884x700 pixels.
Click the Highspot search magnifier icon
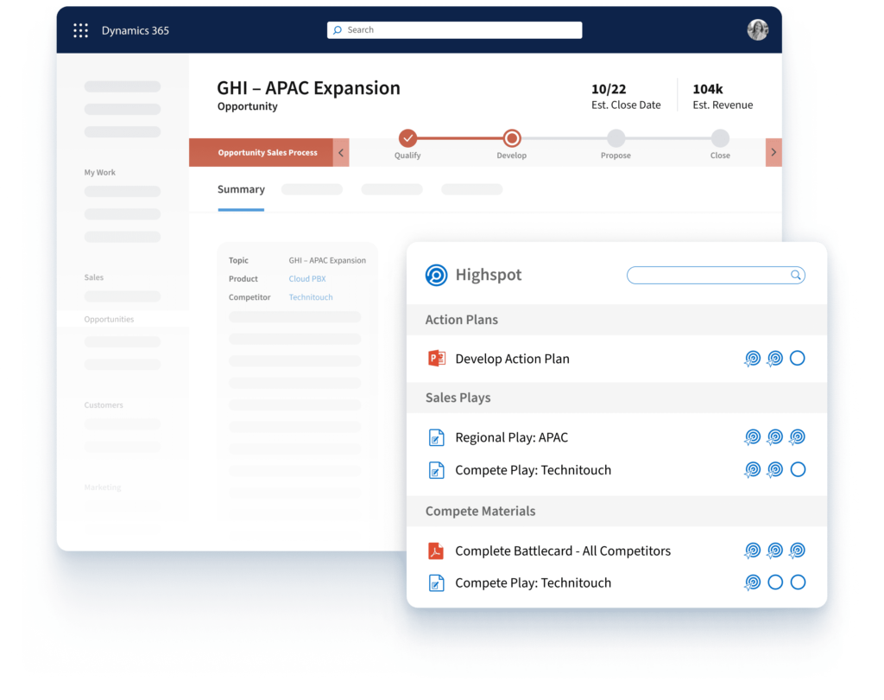pyautogui.click(x=795, y=275)
